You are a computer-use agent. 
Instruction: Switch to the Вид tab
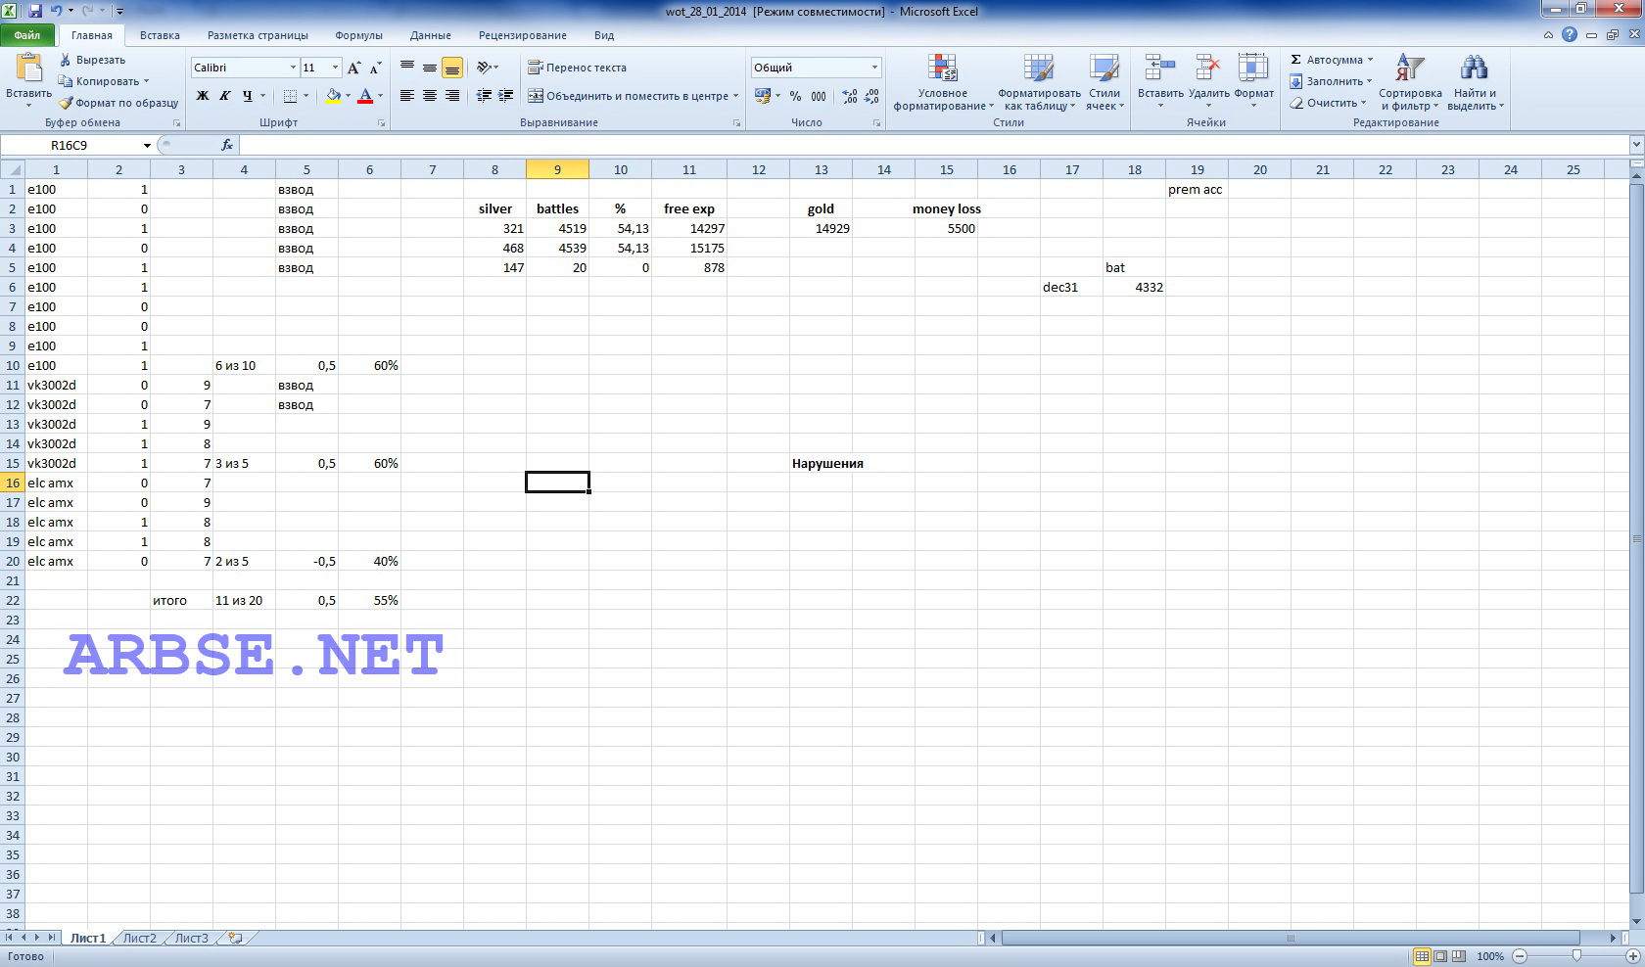pyautogui.click(x=604, y=35)
